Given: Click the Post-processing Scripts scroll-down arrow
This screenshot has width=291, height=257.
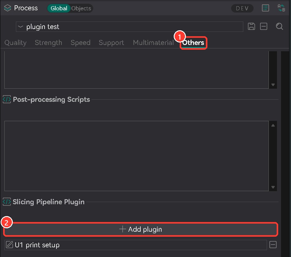Looking at the screenshot, I should pos(273,187).
